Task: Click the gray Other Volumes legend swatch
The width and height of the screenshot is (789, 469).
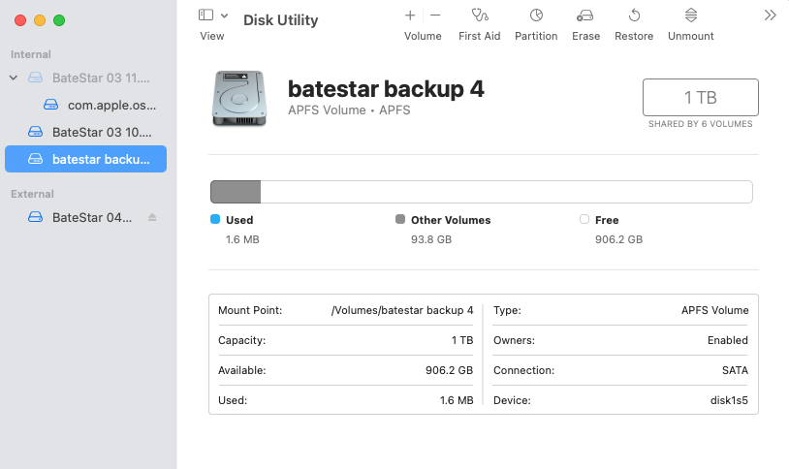Action: pyautogui.click(x=400, y=219)
